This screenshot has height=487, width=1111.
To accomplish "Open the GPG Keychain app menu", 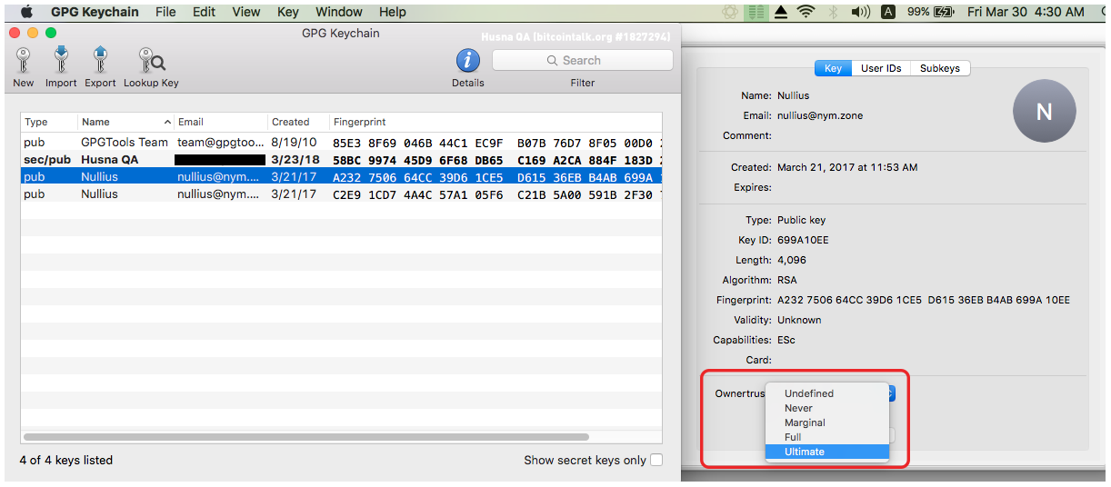I will [x=94, y=12].
